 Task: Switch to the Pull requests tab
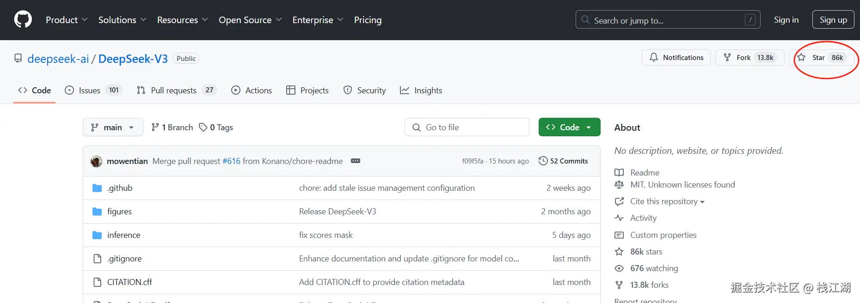pyautogui.click(x=173, y=91)
